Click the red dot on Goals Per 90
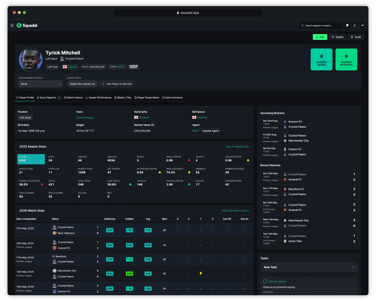Viewport: 376px width, 301px height. [x=189, y=160]
